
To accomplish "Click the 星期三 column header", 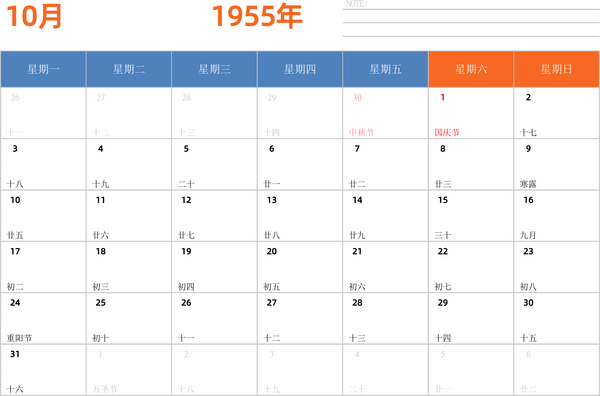I will coord(214,69).
